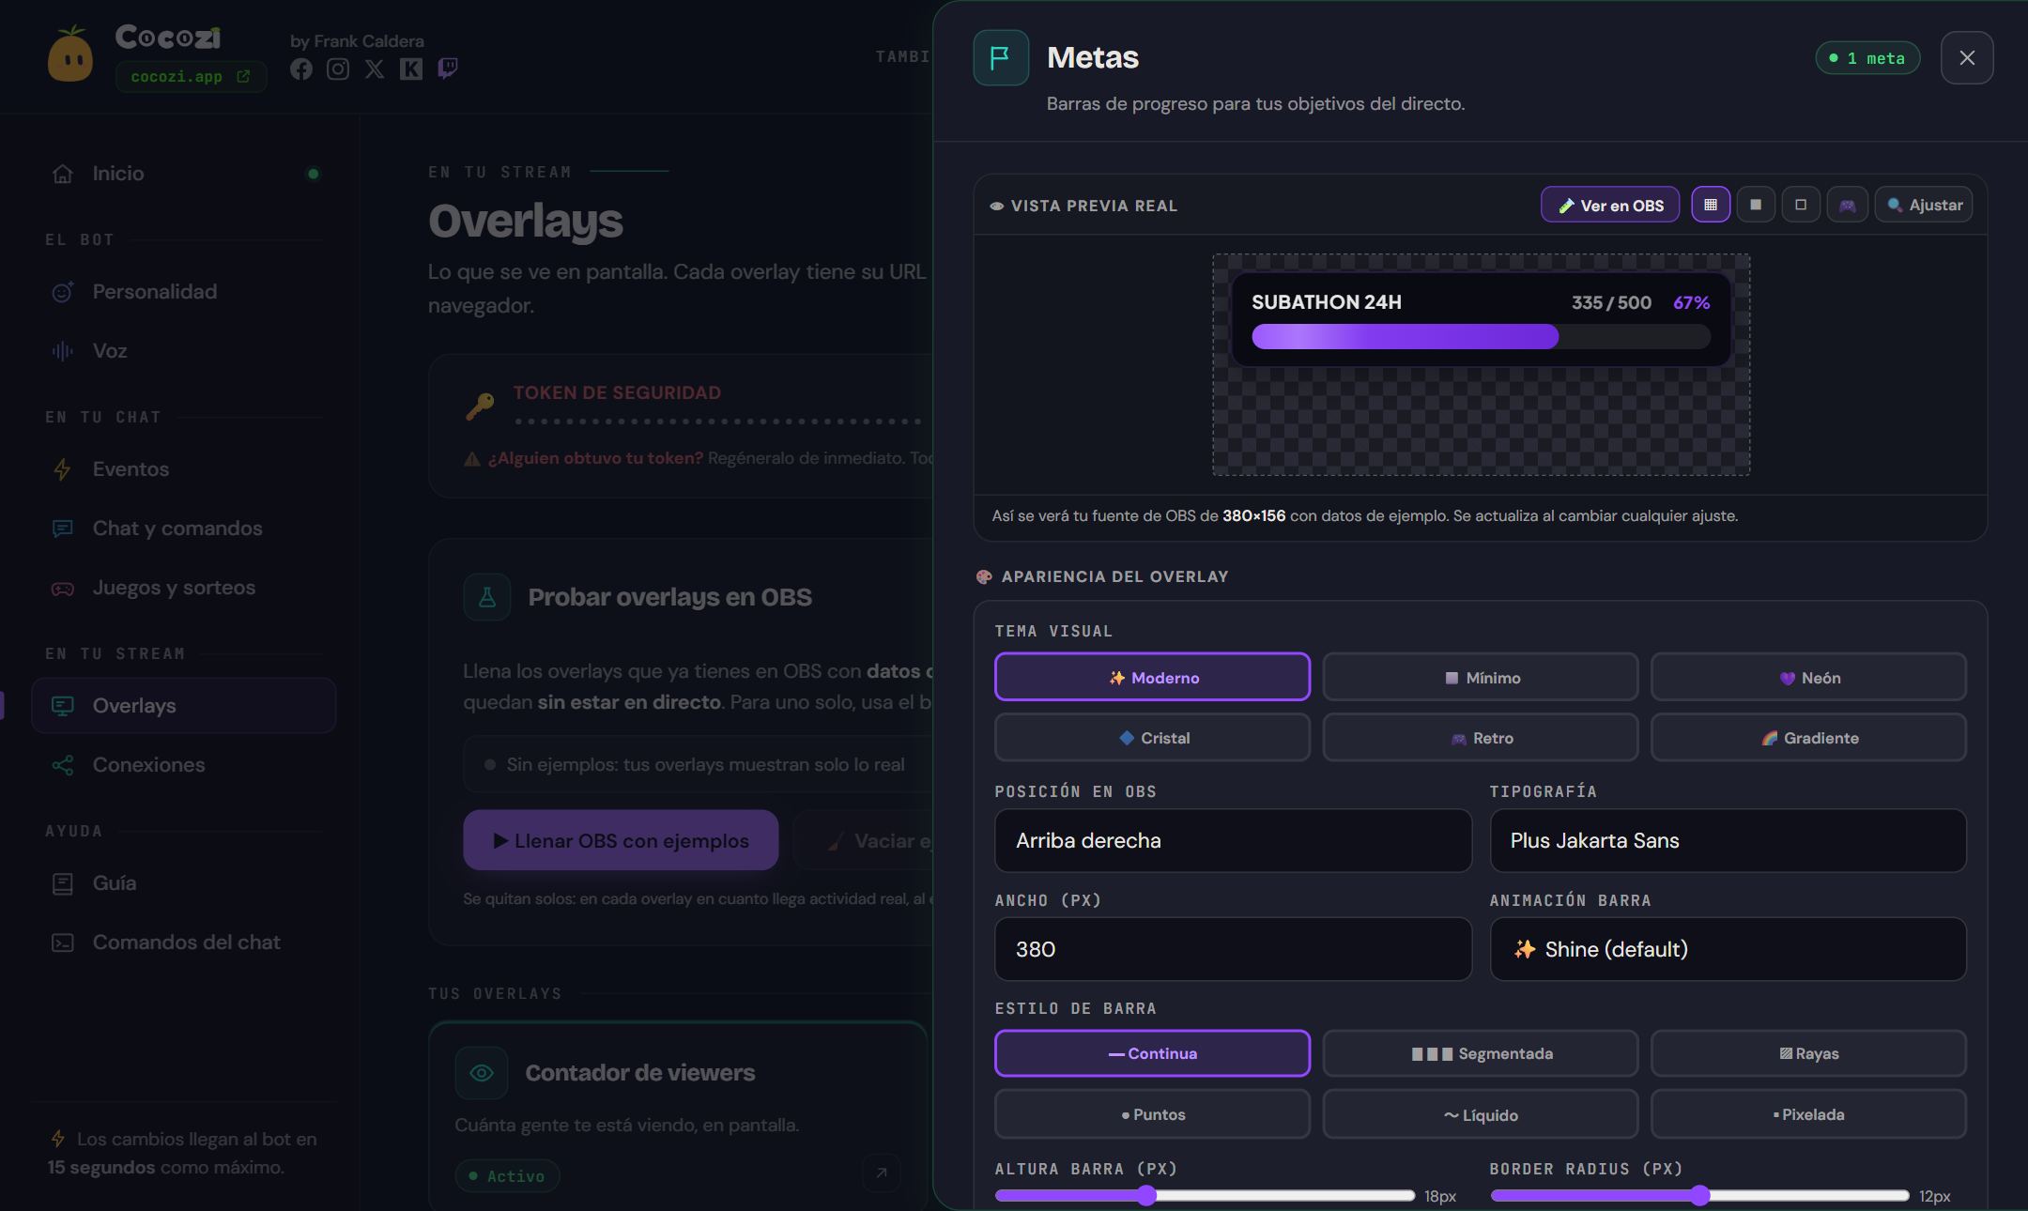
Task: Open the X (Twitter) social icon
Action: (x=375, y=69)
